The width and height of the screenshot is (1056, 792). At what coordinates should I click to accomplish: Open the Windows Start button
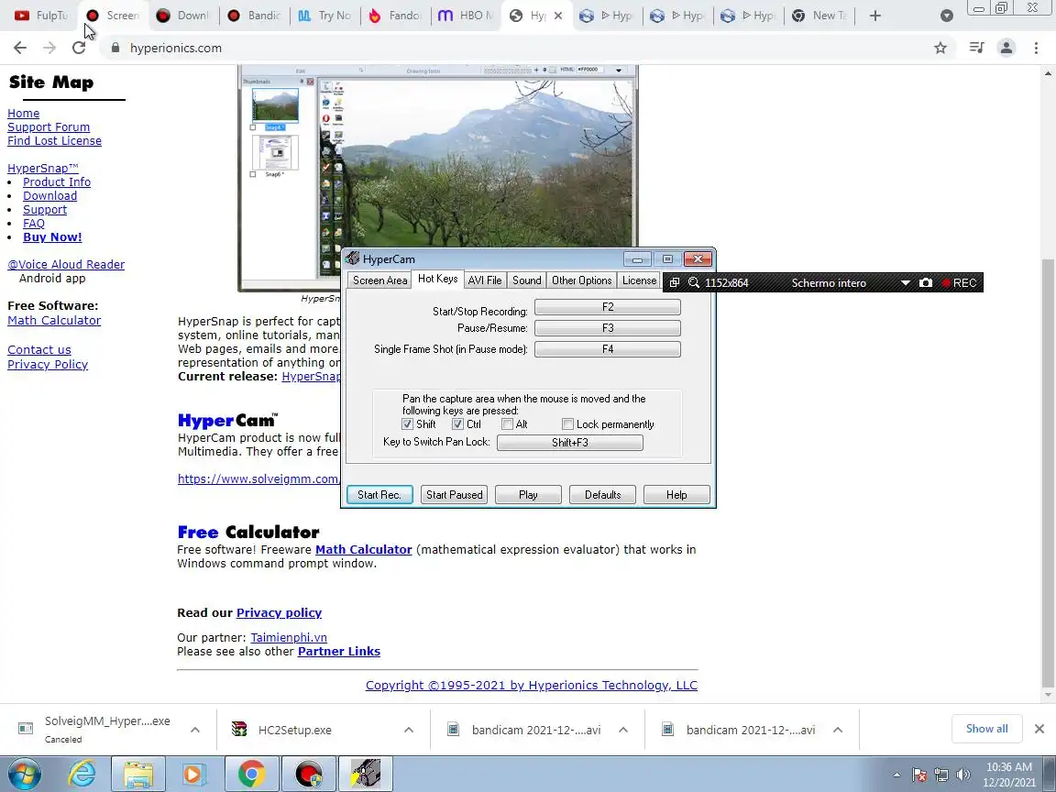coord(24,774)
